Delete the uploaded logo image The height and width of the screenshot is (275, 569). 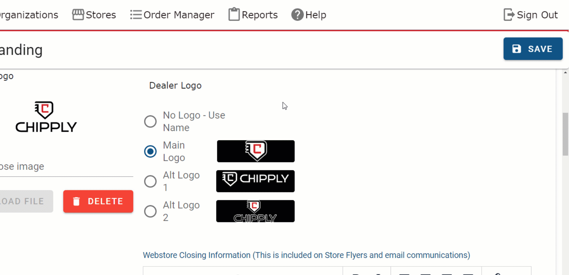pos(98,201)
